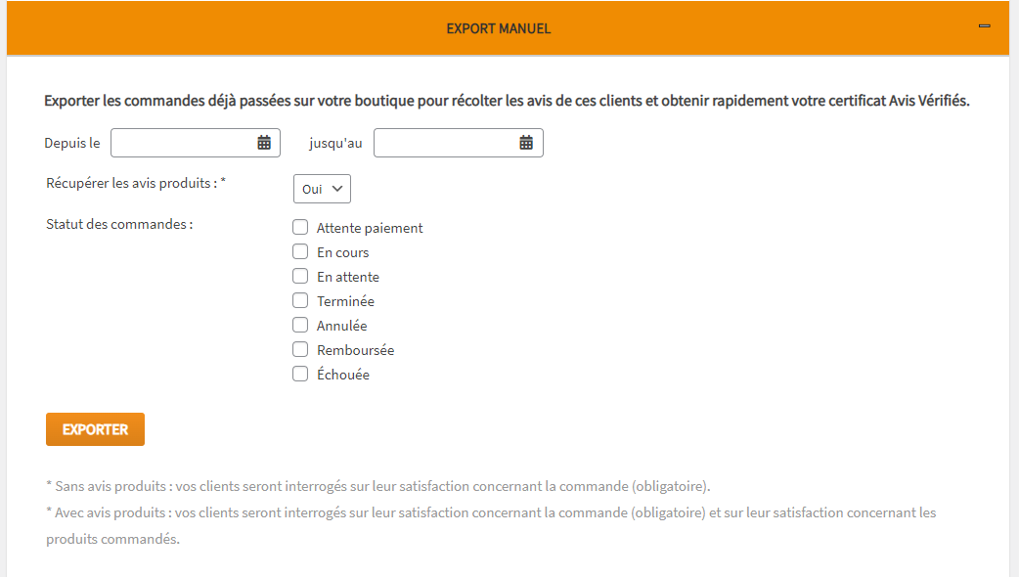Click the Attente paiement label

pyautogui.click(x=370, y=228)
